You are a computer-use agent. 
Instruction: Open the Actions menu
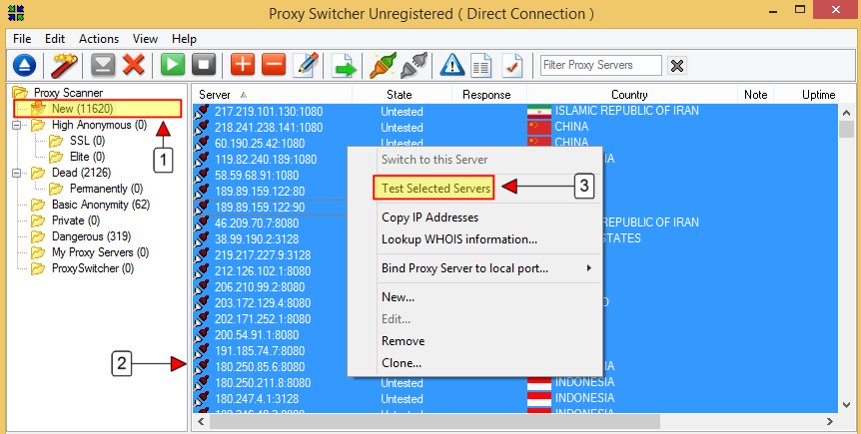pos(99,39)
